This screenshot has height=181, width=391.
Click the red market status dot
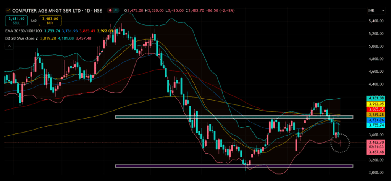pyautogui.click(x=110, y=10)
